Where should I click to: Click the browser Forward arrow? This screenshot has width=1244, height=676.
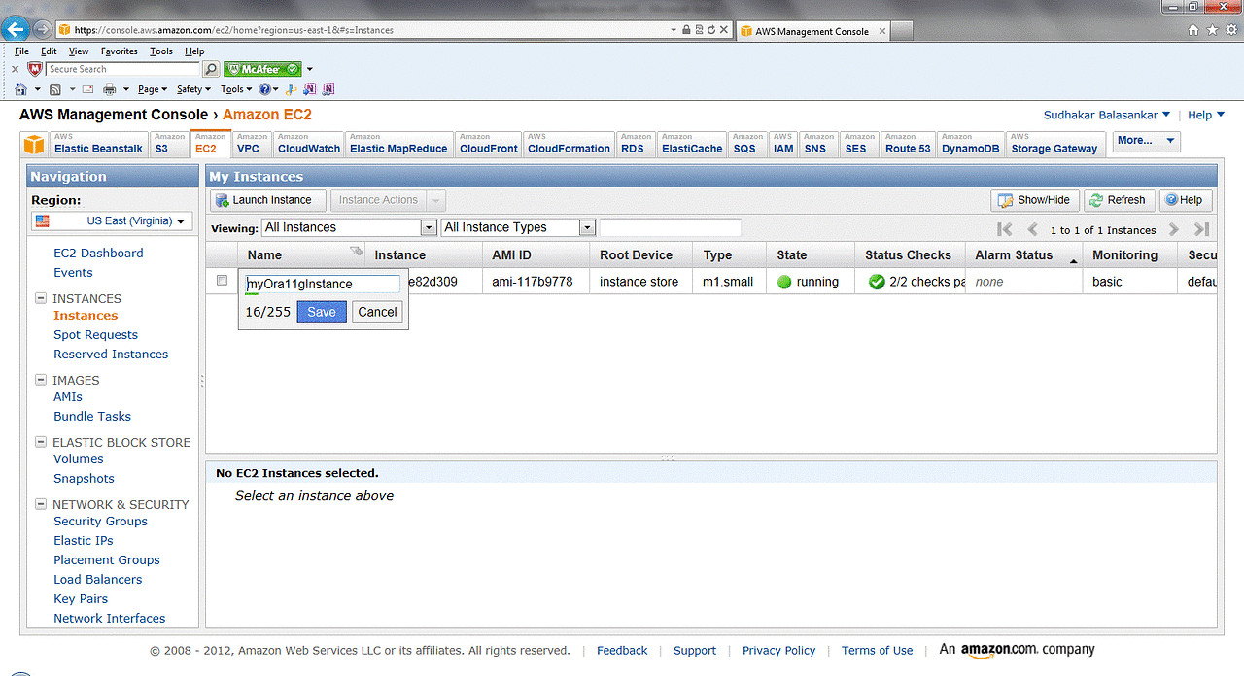(x=42, y=30)
